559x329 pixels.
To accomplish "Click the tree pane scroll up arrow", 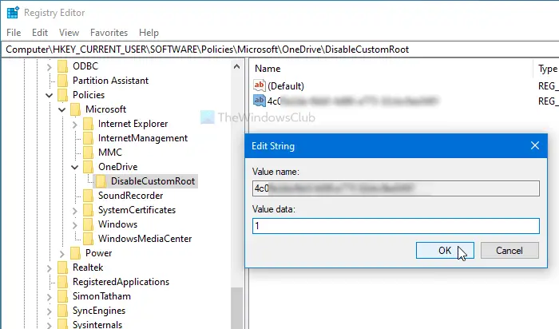I will [236, 66].
